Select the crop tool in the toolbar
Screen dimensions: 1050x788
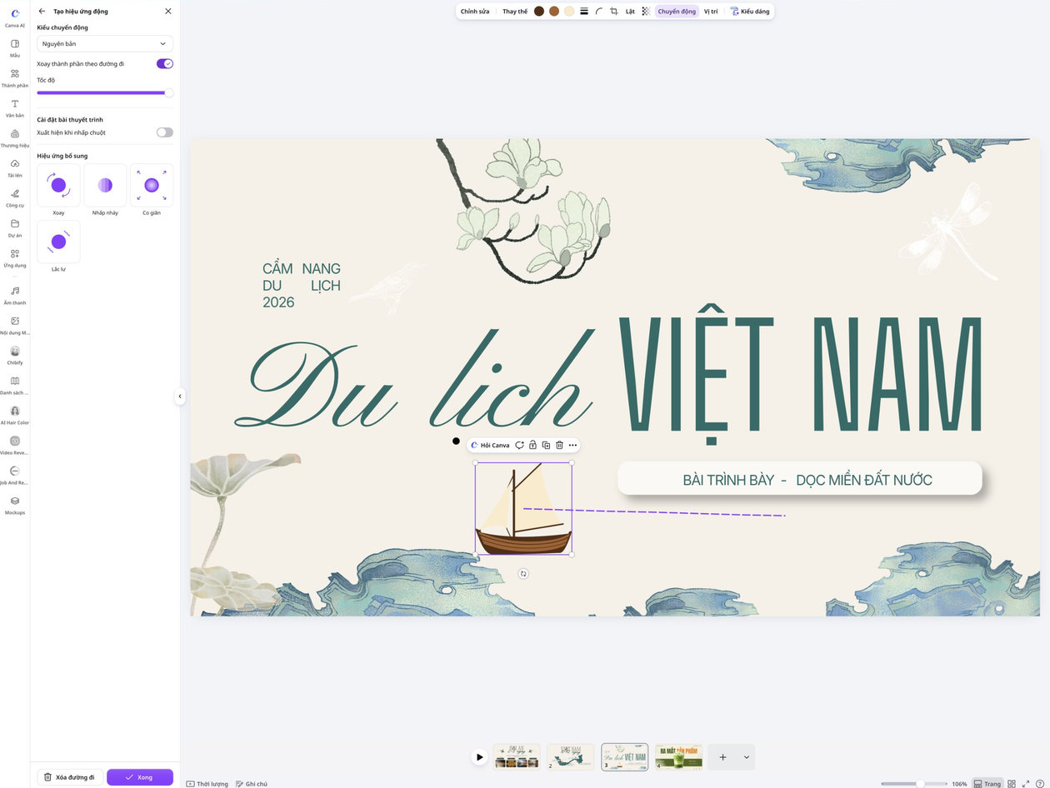coord(614,12)
